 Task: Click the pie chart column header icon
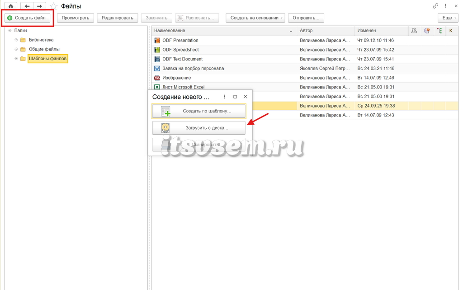(x=427, y=31)
